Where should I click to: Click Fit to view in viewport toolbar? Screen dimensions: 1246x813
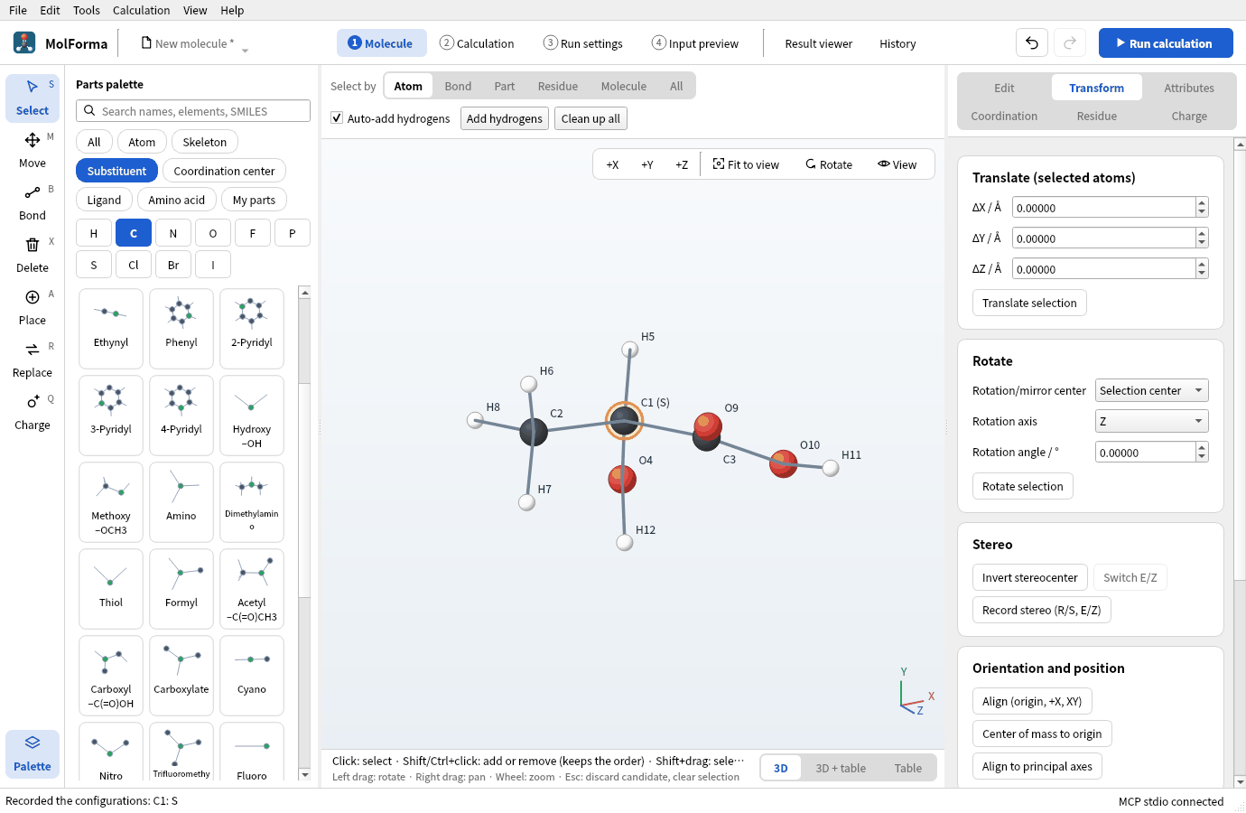click(746, 164)
